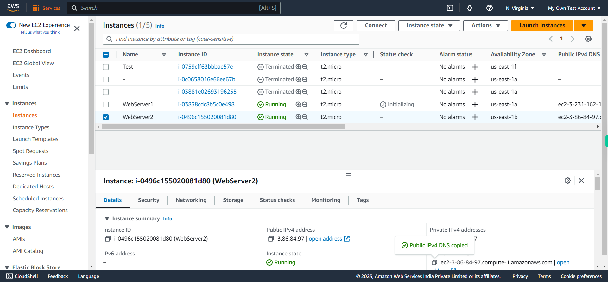Open details panel settings gear

click(x=568, y=181)
